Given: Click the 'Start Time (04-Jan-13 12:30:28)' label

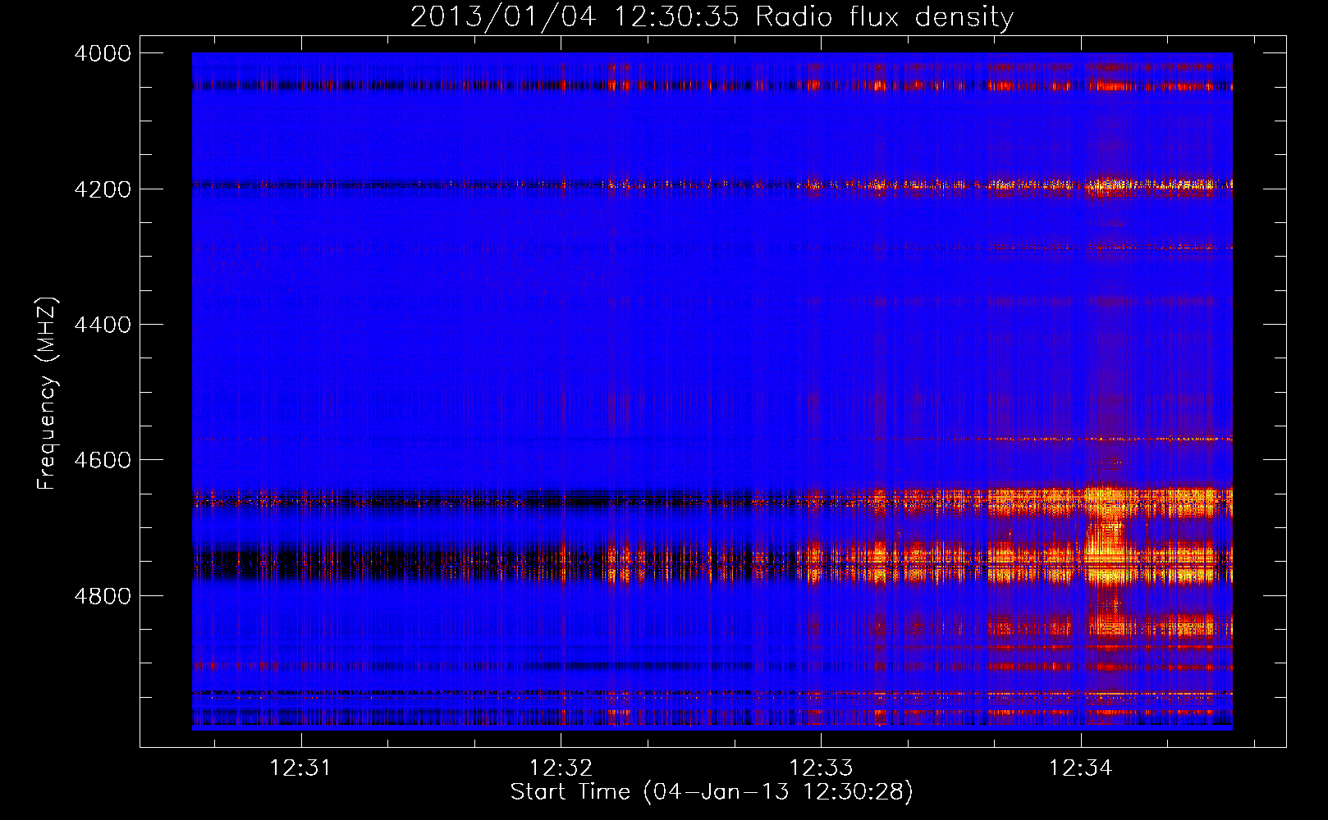Looking at the screenshot, I should click(712, 792).
